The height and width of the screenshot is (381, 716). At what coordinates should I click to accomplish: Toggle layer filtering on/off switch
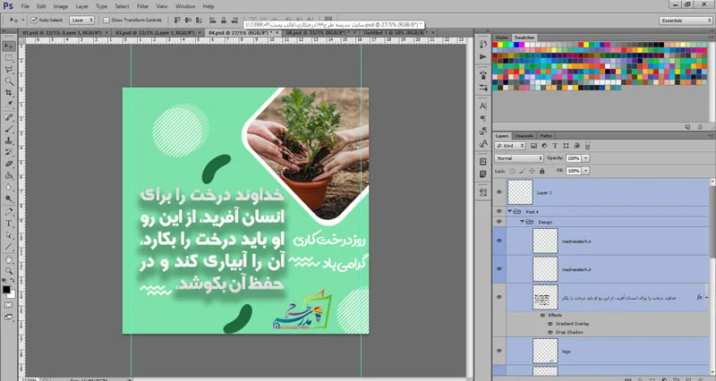click(x=587, y=146)
